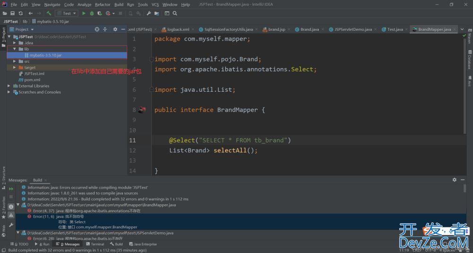Expand the src folder

point(15,61)
